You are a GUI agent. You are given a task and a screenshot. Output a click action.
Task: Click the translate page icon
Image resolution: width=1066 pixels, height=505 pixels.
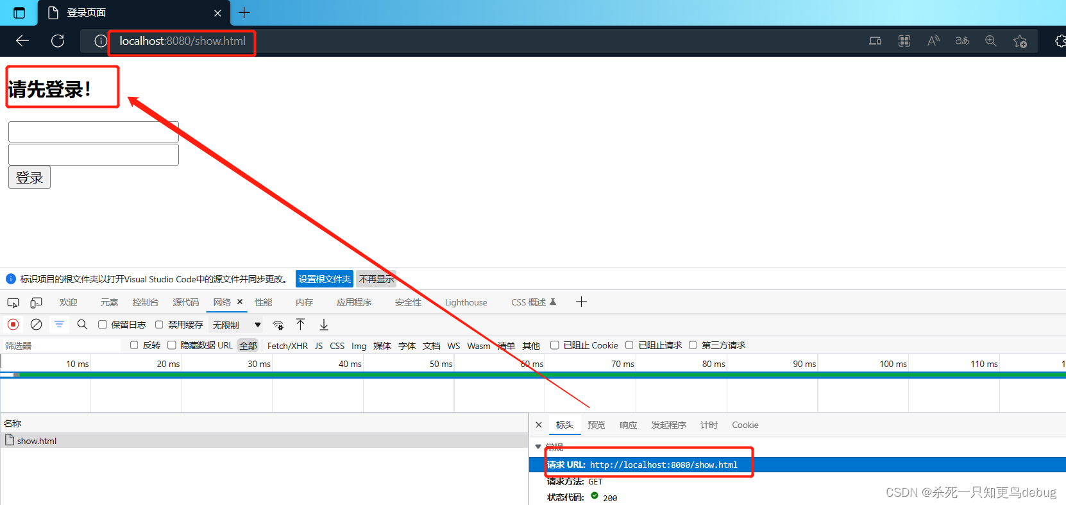[x=962, y=41]
